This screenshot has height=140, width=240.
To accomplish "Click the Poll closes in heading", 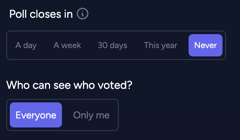I will pos(41,14).
